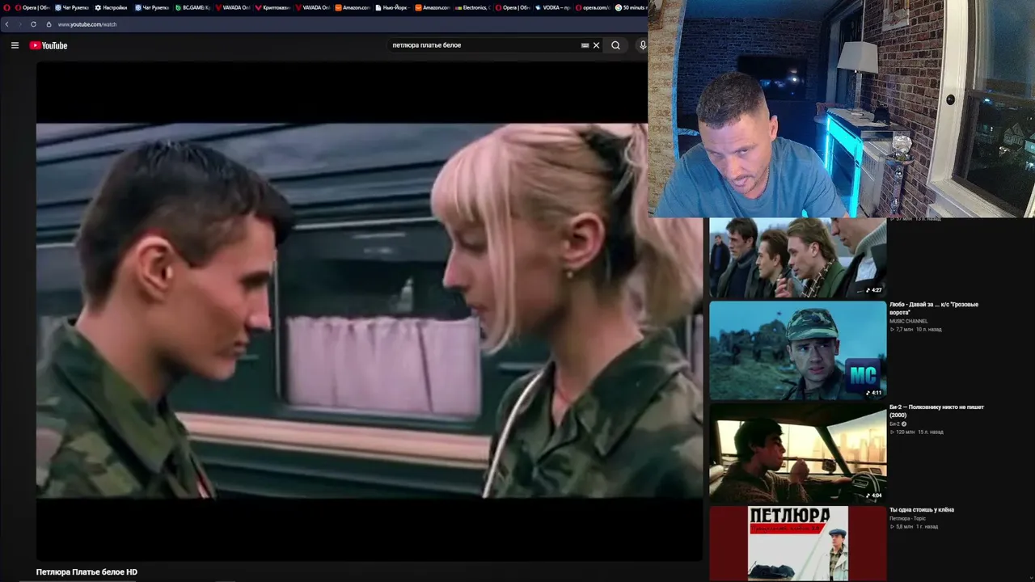This screenshot has width=1035, height=582.
Task: Click the '120 млн 15 л. назад' stats
Action: coord(917,432)
